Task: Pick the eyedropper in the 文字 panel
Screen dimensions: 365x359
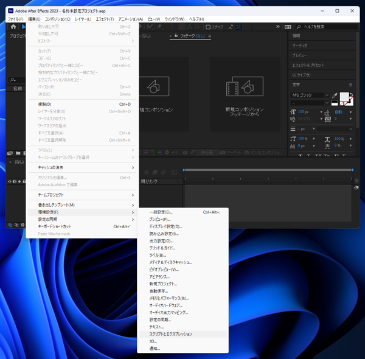Action: (335, 95)
